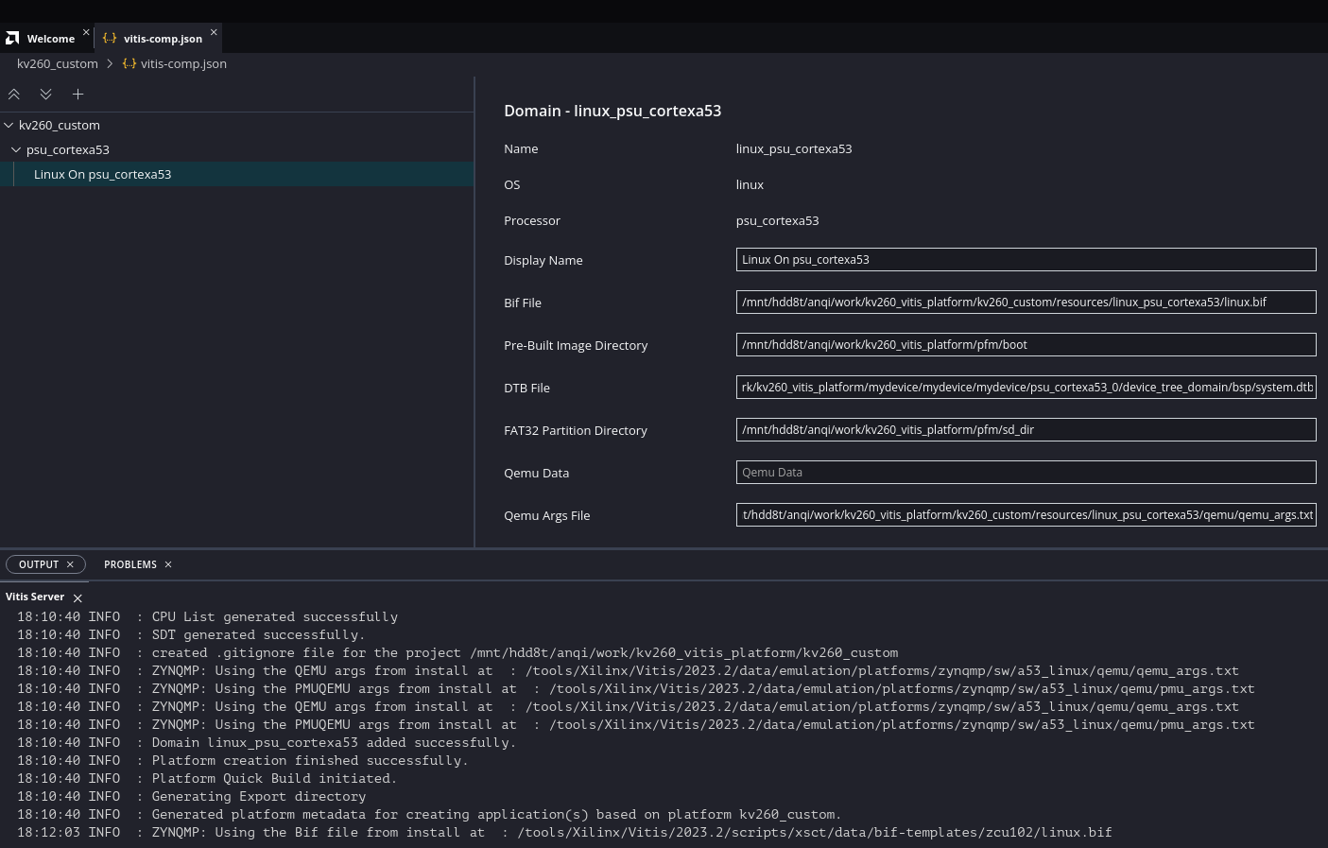Close the PROBLEMS panel tab
The height and width of the screenshot is (848, 1328).
pyautogui.click(x=168, y=564)
